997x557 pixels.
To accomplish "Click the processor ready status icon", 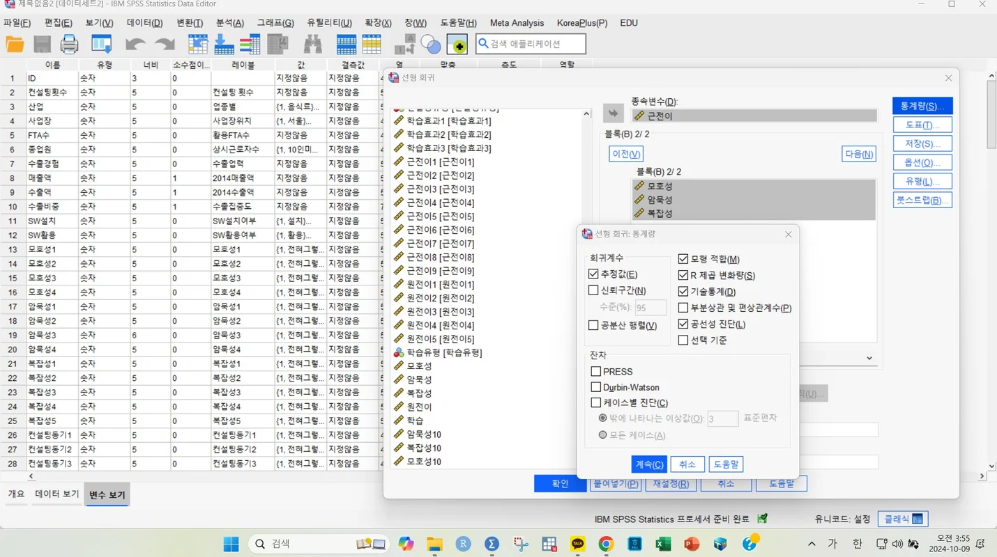I will (x=762, y=519).
